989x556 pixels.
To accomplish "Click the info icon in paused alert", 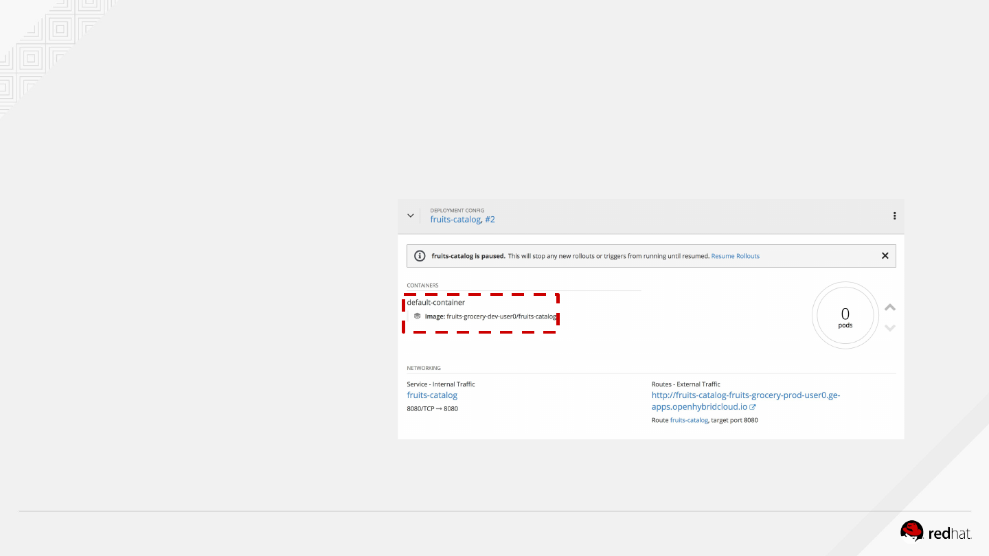I will point(420,256).
